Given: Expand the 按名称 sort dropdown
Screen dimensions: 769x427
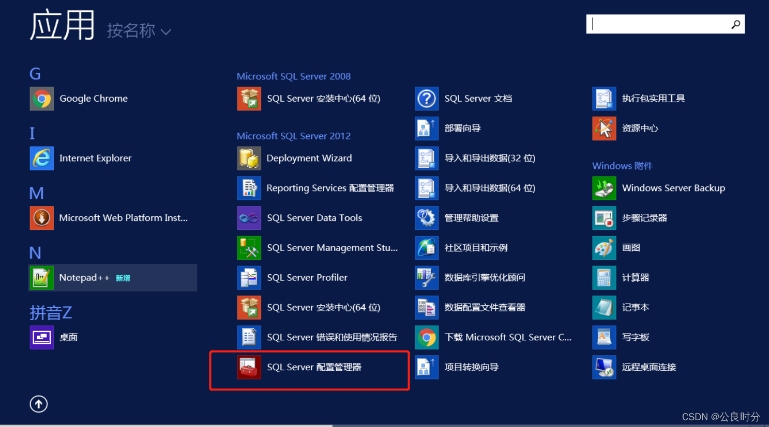Looking at the screenshot, I should [x=139, y=31].
